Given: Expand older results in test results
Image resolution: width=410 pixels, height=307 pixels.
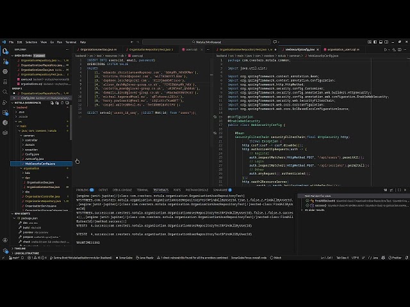Looking at the screenshot, I should point(315,210).
